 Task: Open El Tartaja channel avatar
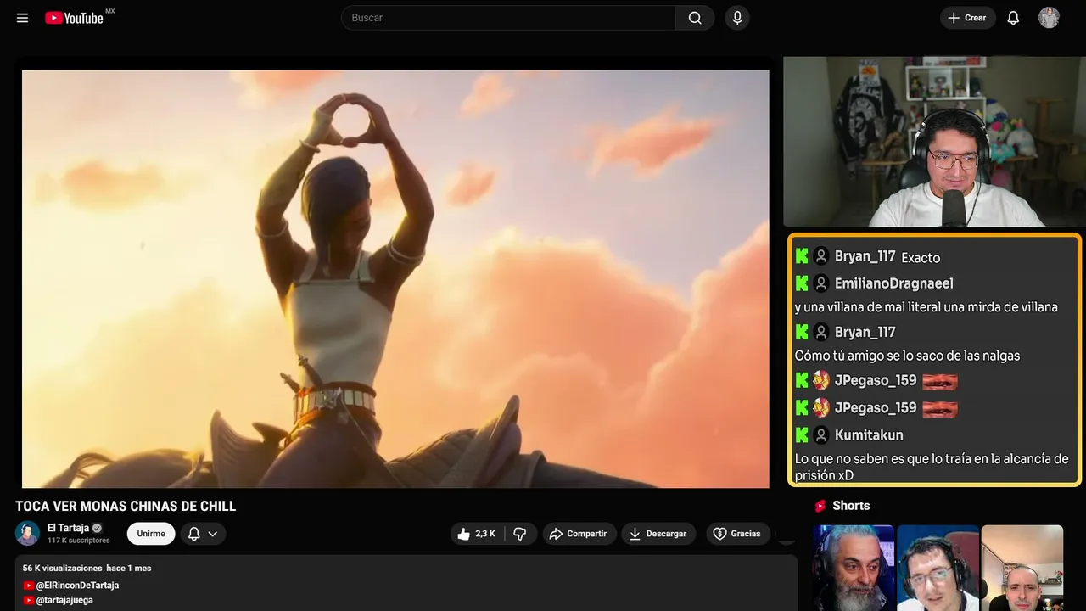27,533
